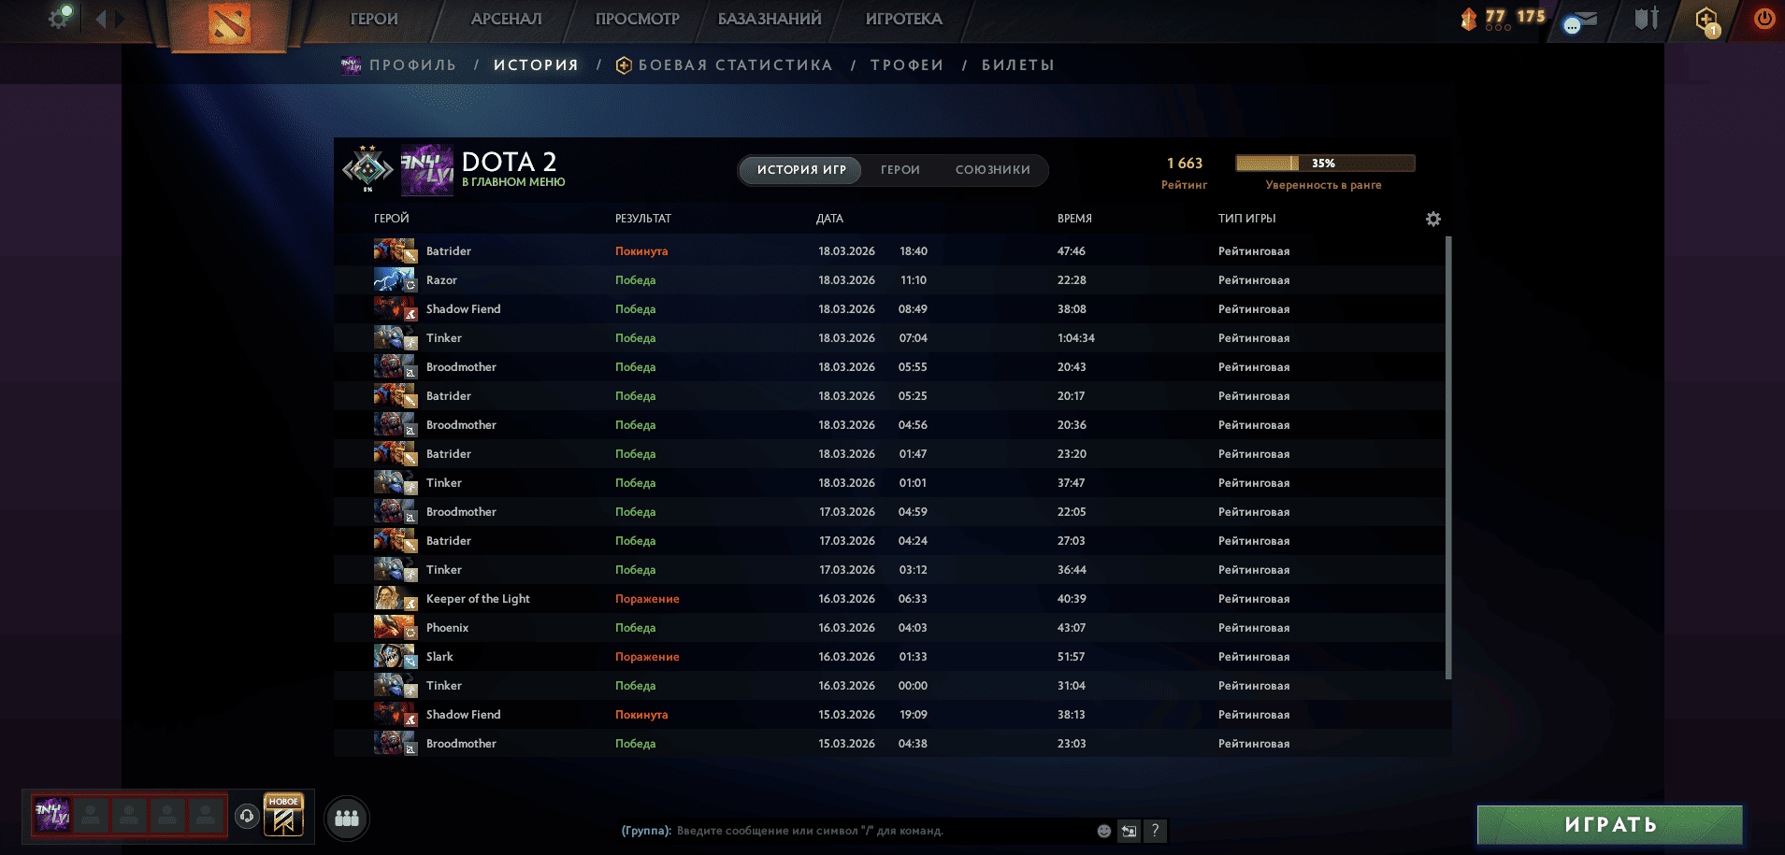Open the settings gear in the top-left corner
Viewport: 1785px width, 855px height.
click(58, 18)
